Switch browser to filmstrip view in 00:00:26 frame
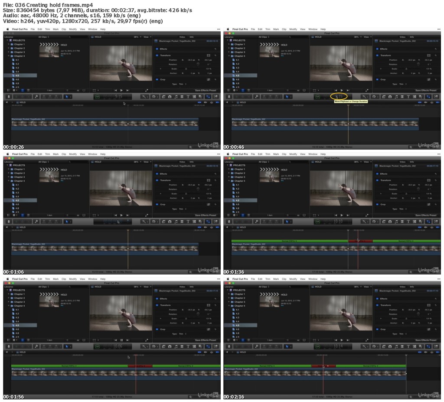This screenshot has height=402, width=444. [x=23, y=90]
